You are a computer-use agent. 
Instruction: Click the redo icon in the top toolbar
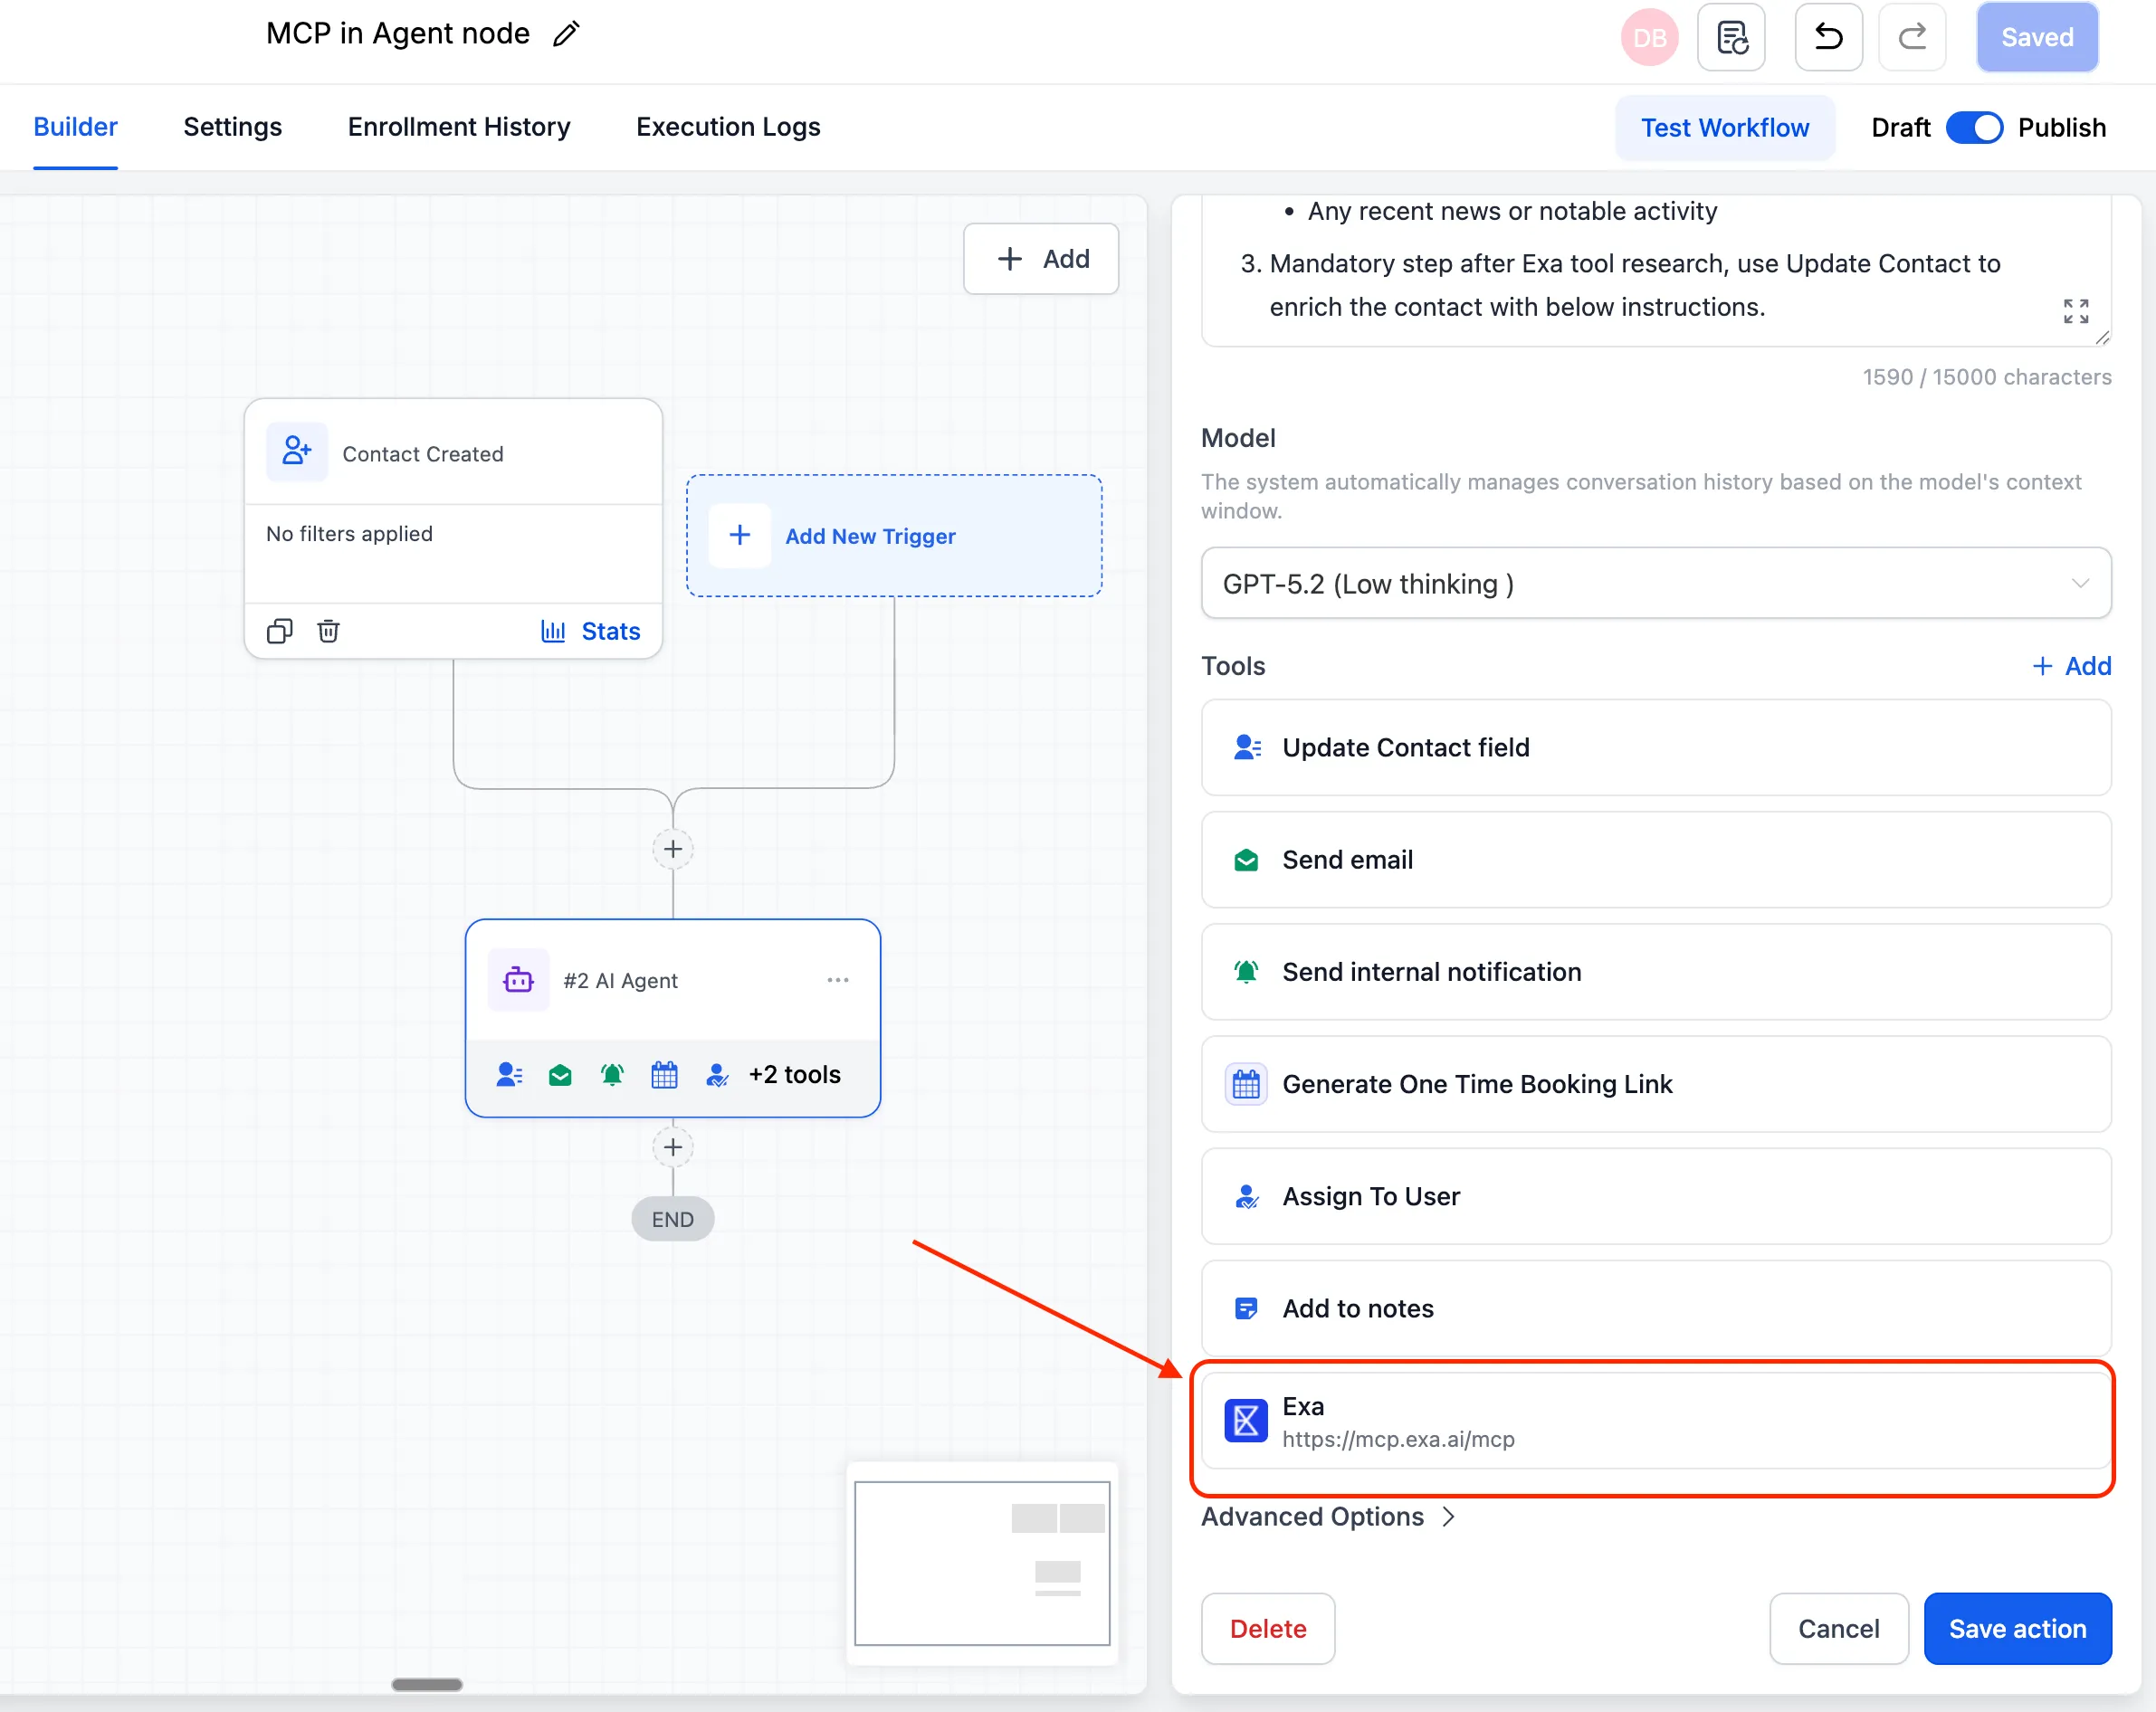coord(1912,37)
